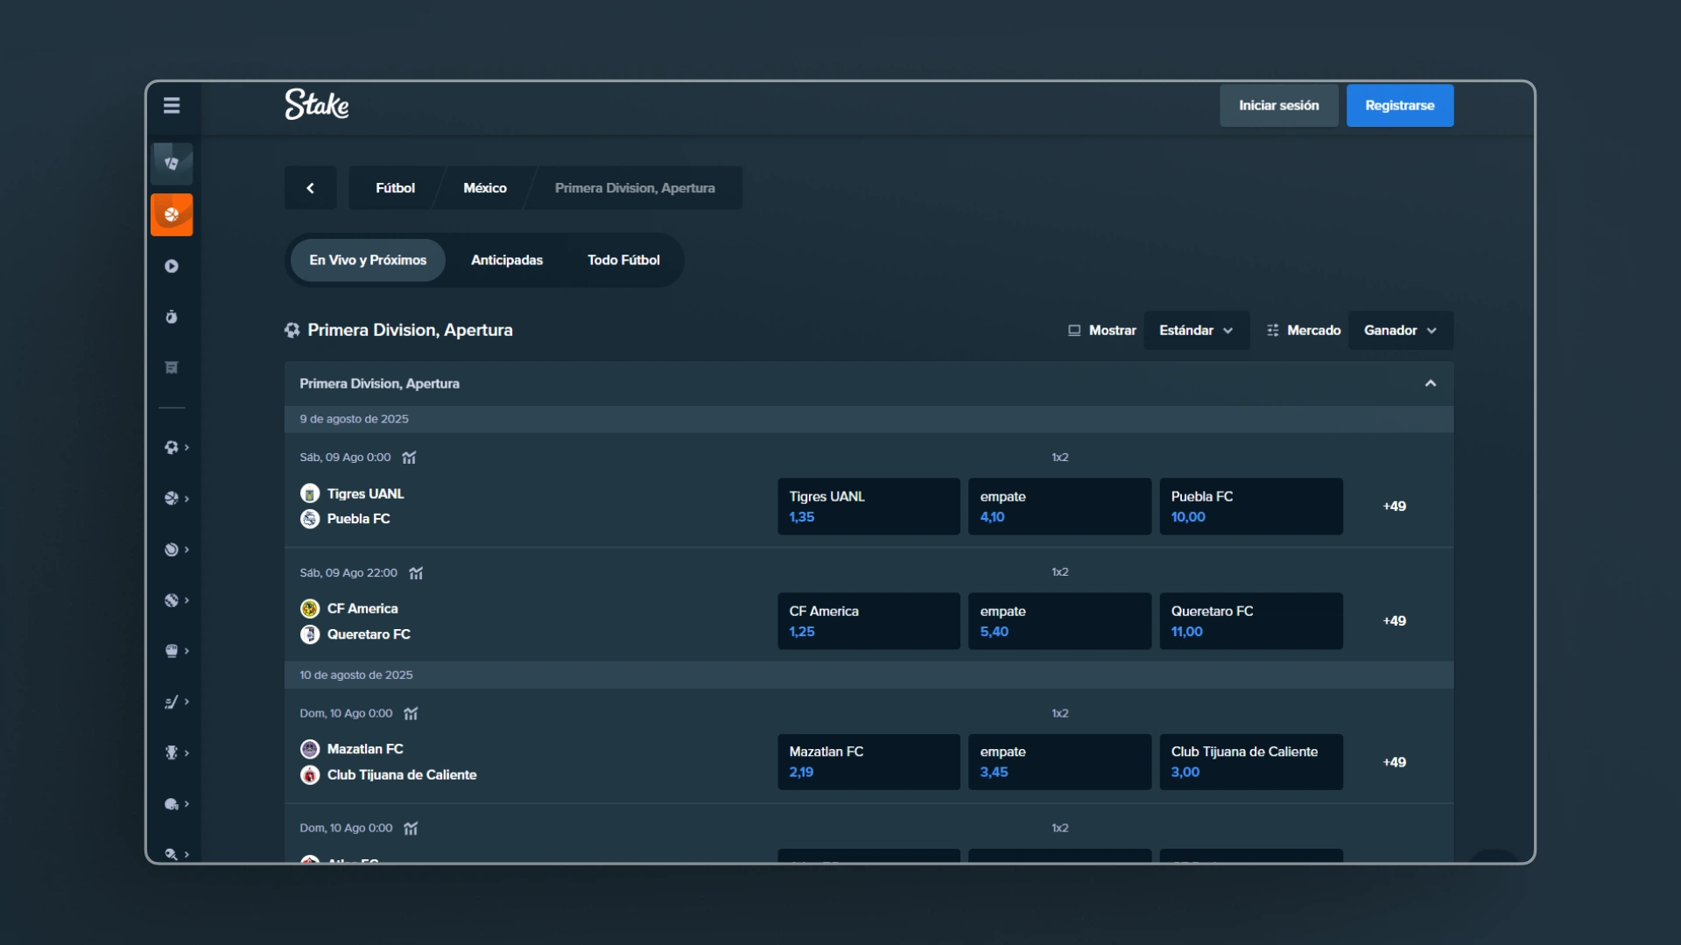1681x945 pixels.
Task: Open the Ganador market dropdown
Action: (1400, 331)
